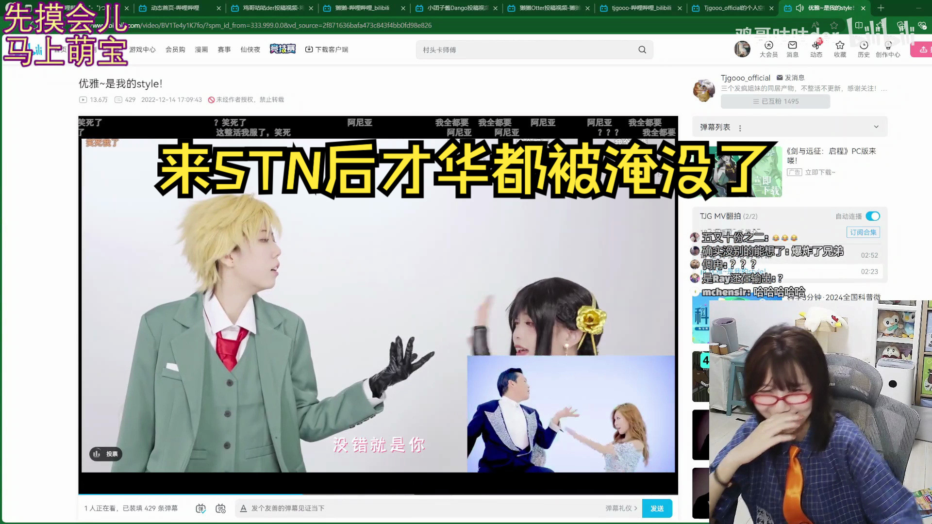Open the 消息 messages envelope icon
The width and height of the screenshot is (932, 524).
tap(792, 49)
